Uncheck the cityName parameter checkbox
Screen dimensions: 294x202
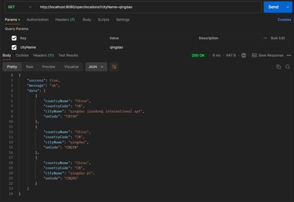pos(14,48)
